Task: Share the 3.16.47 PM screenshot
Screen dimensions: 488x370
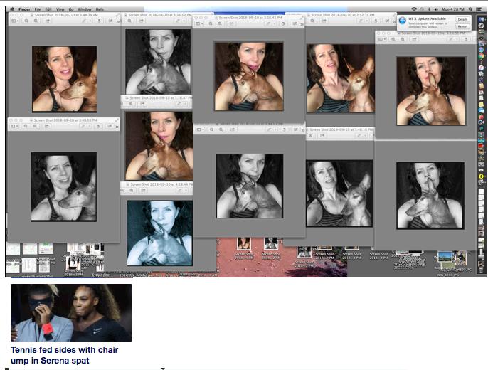Action: tap(142, 104)
